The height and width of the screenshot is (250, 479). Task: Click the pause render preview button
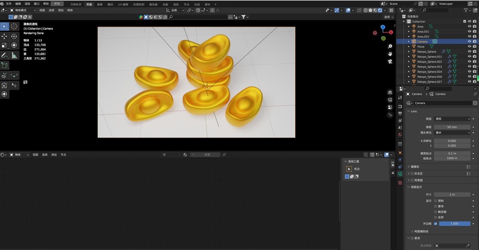(391, 10)
